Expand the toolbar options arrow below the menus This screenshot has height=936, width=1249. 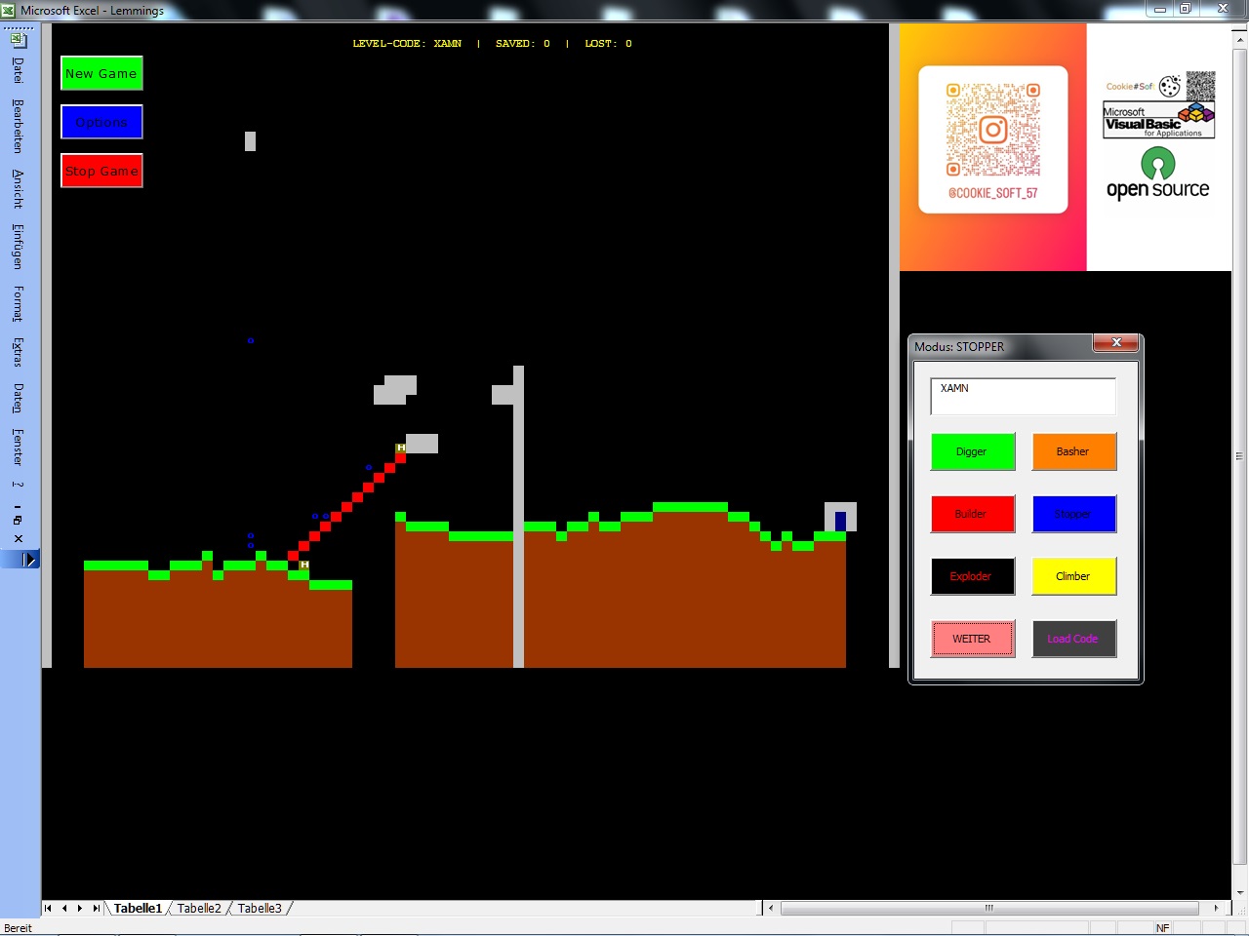30,560
